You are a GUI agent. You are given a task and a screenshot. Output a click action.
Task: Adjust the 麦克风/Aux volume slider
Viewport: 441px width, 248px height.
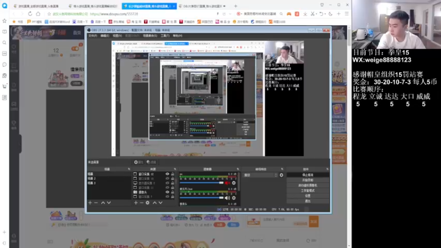click(201, 198)
